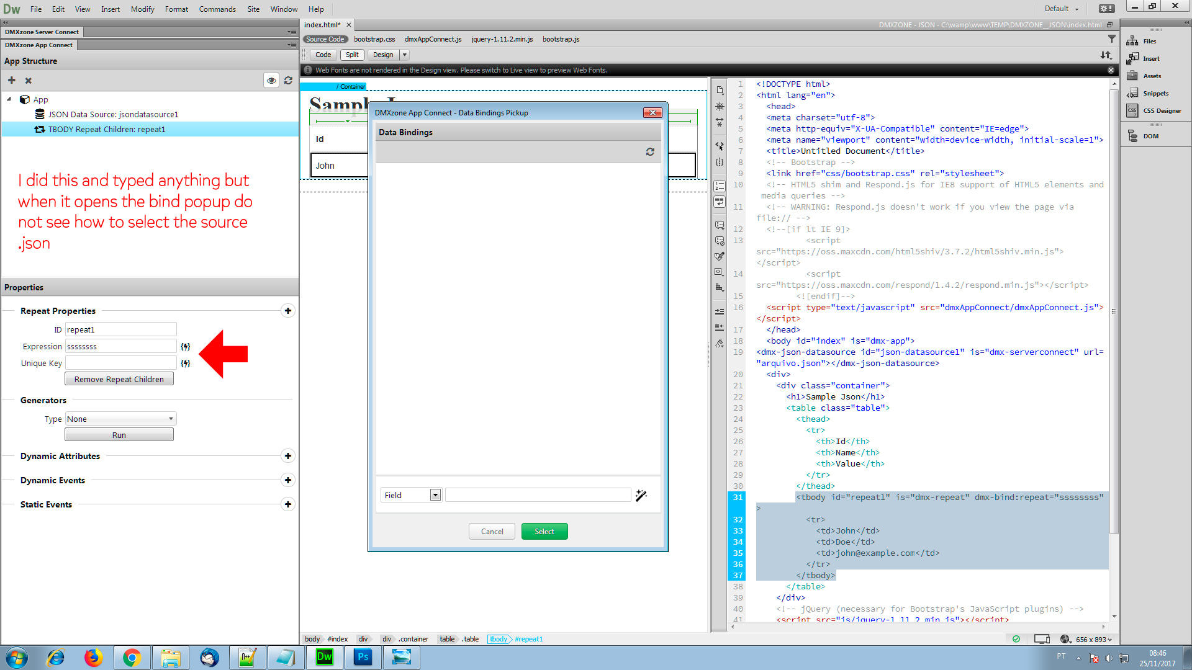1192x670 pixels.
Task: Collapse the App tree node
Action: tap(9, 99)
